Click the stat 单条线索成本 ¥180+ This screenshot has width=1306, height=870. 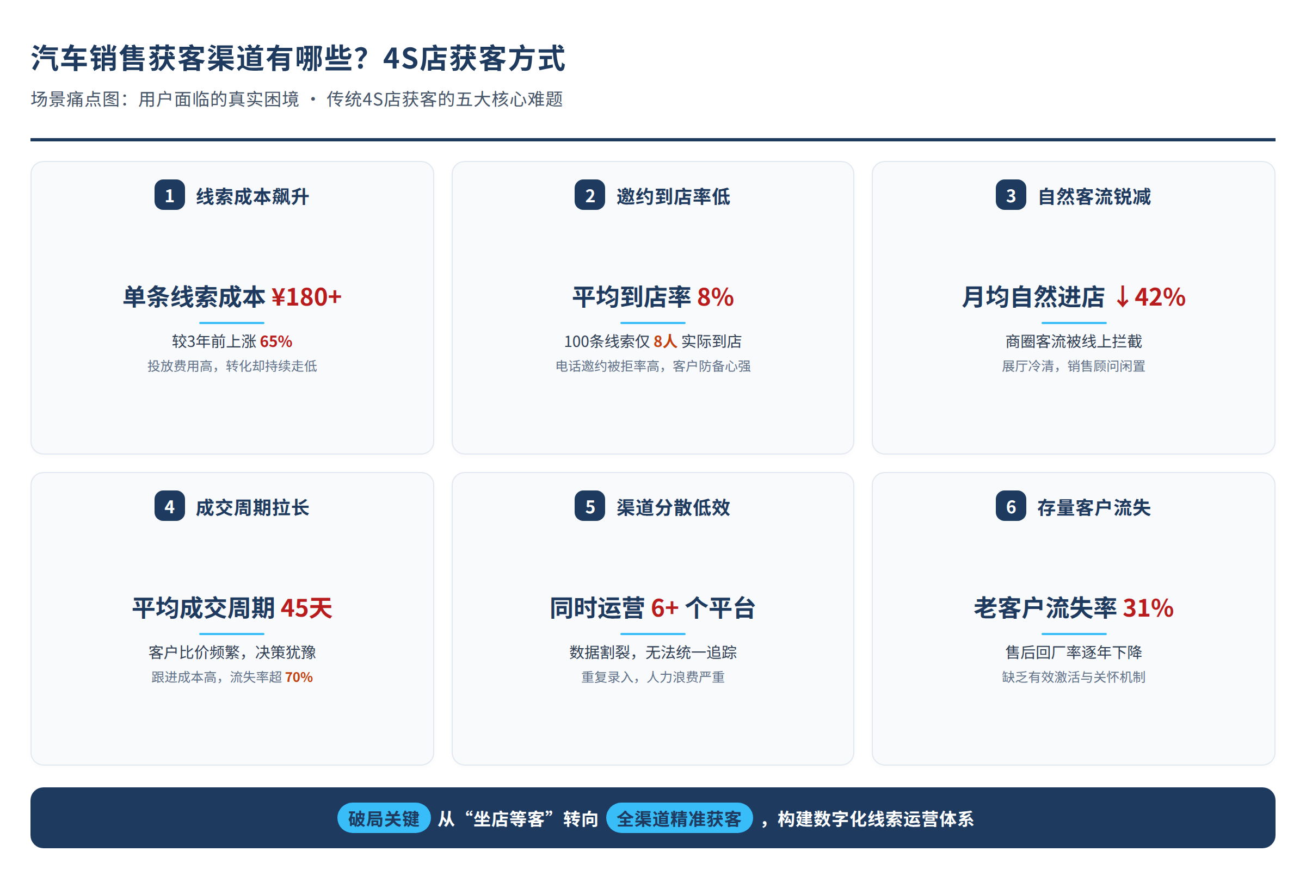pyautogui.click(x=232, y=297)
